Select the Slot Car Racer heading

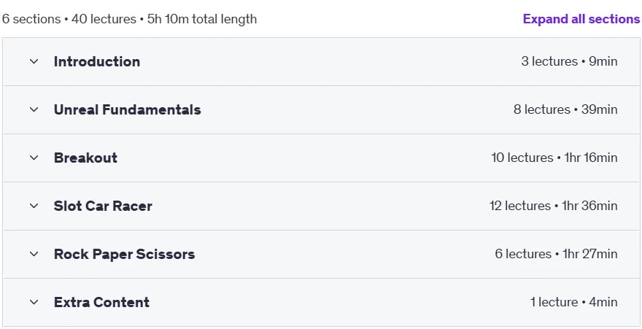point(103,206)
